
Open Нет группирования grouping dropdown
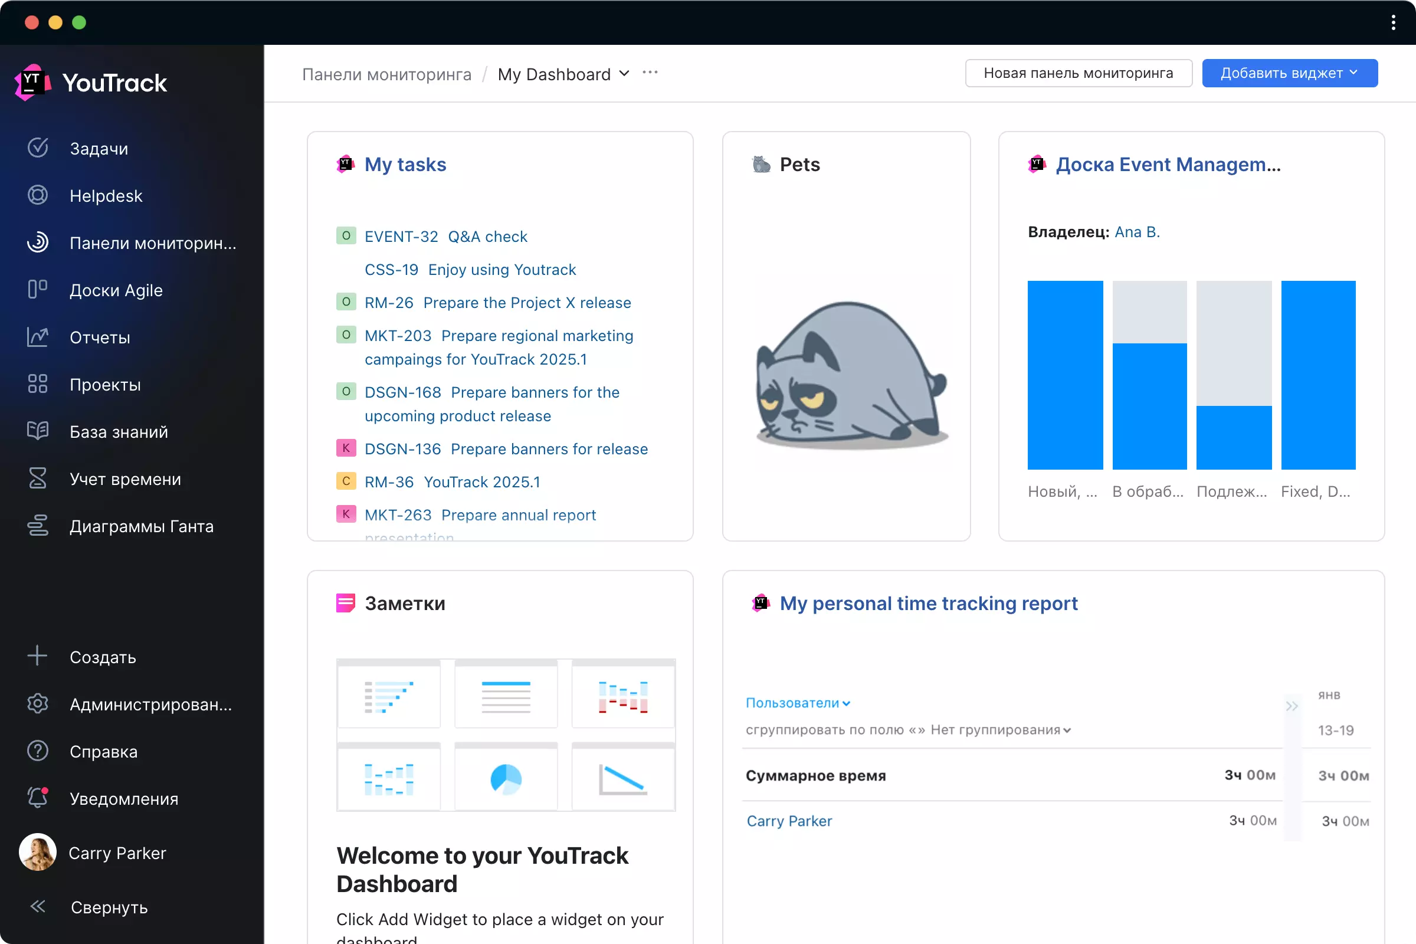pyautogui.click(x=1000, y=730)
